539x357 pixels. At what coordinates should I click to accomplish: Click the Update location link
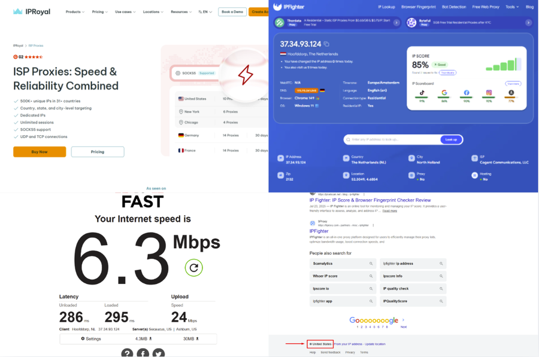(375, 344)
